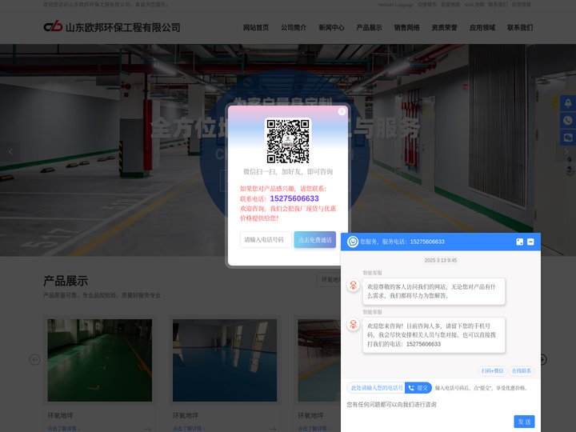This screenshot has width=576, height=432.
Task: Open 销售网络 menu item
Action: [406, 27]
